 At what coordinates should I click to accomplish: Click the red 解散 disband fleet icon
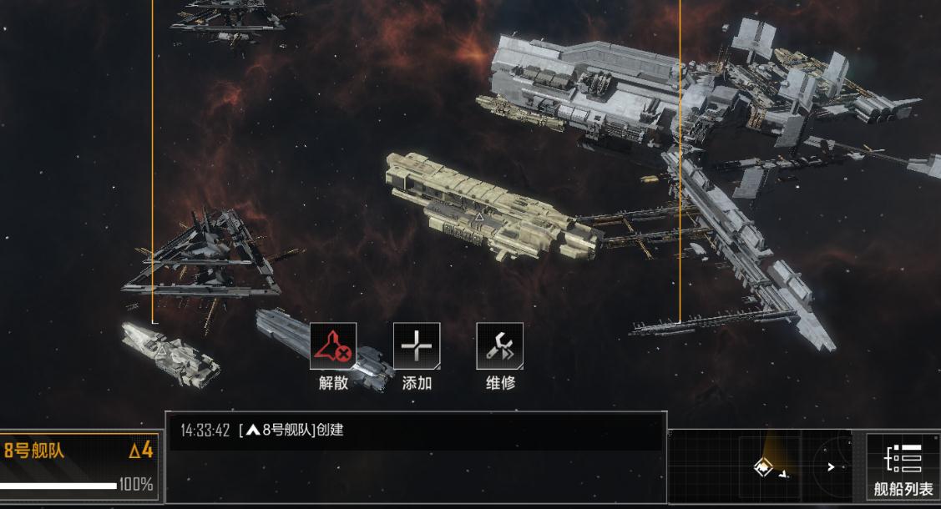333,346
